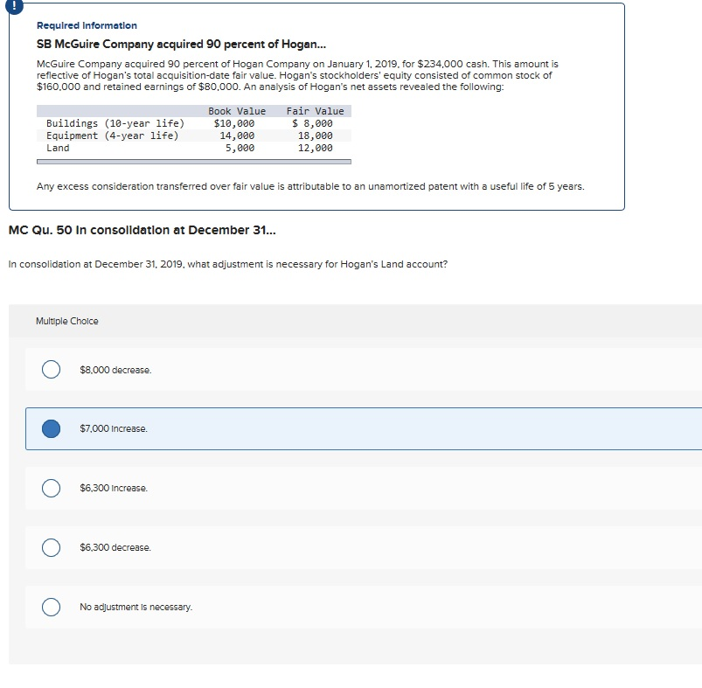Select the $8,000 decrease radio button
Screen dimensions: 702x688
[51, 369]
